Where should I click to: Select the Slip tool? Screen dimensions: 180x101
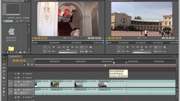click(4, 81)
